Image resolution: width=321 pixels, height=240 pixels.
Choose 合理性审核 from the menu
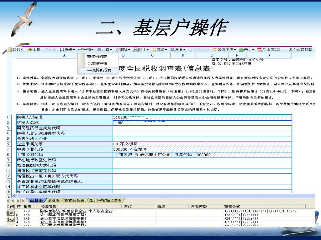coord(98,63)
